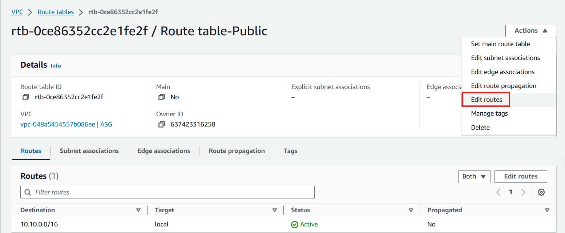Click the next page arrow in pagination
The width and height of the screenshot is (565, 233).
click(x=523, y=192)
